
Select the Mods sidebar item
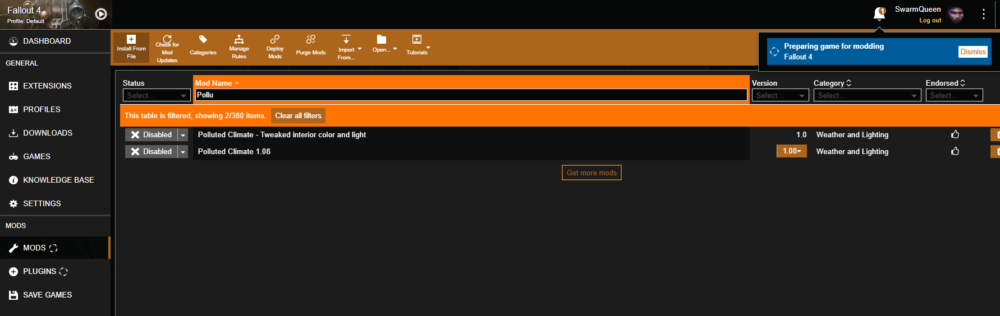55,248
